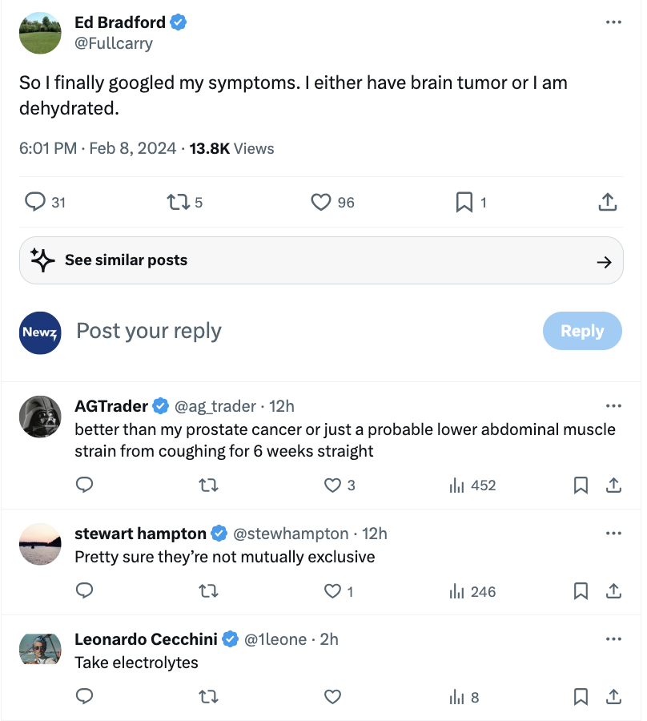
Task: Open reply icon on main post
Action: point(35,202)
